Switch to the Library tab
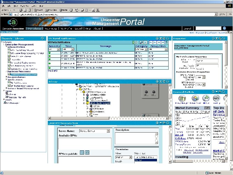The width and height of the screenshot is (233, 175). 19,38
